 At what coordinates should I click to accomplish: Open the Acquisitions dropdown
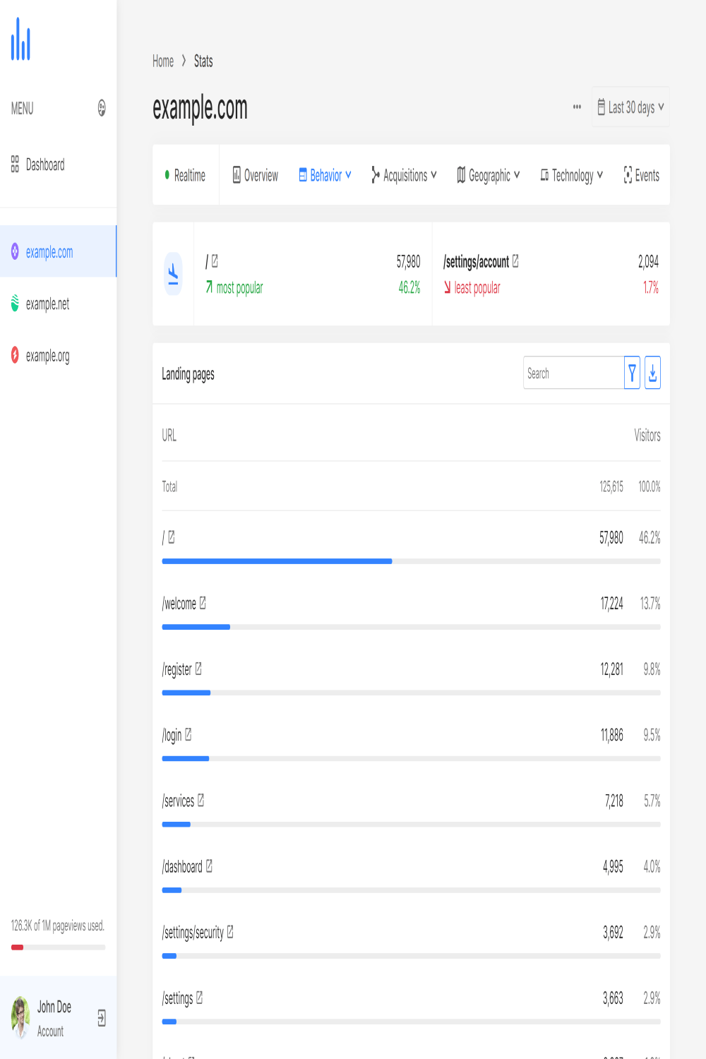[405, 175]
